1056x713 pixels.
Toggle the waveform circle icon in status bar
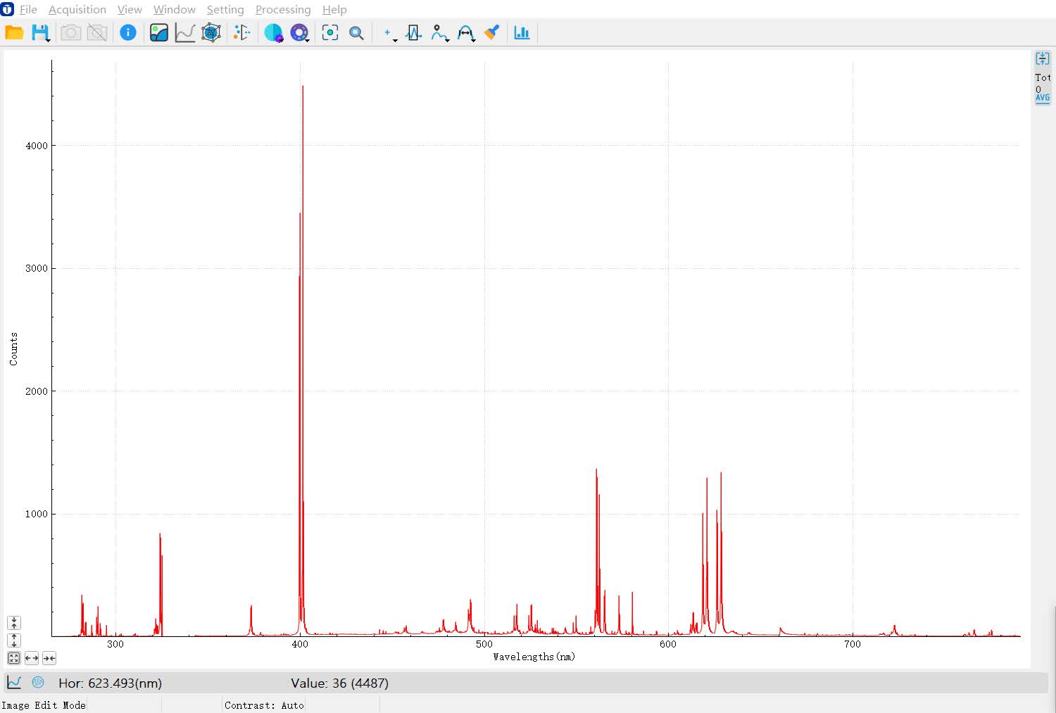click(x=38, y=682)
